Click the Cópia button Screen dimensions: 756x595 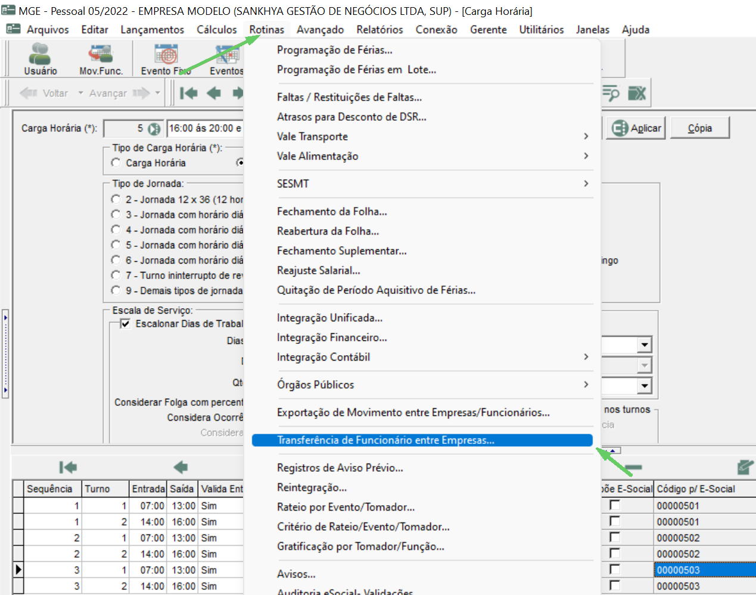tap(700, 128)
